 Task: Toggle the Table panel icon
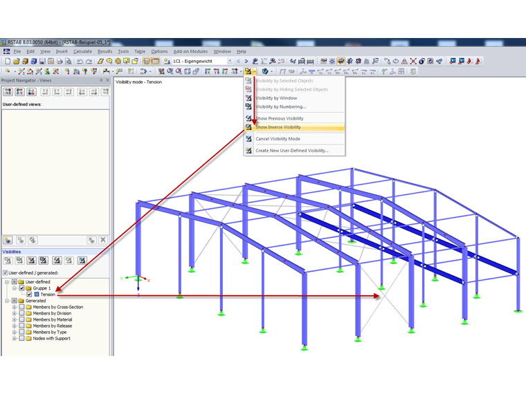[x=156, y=61]
